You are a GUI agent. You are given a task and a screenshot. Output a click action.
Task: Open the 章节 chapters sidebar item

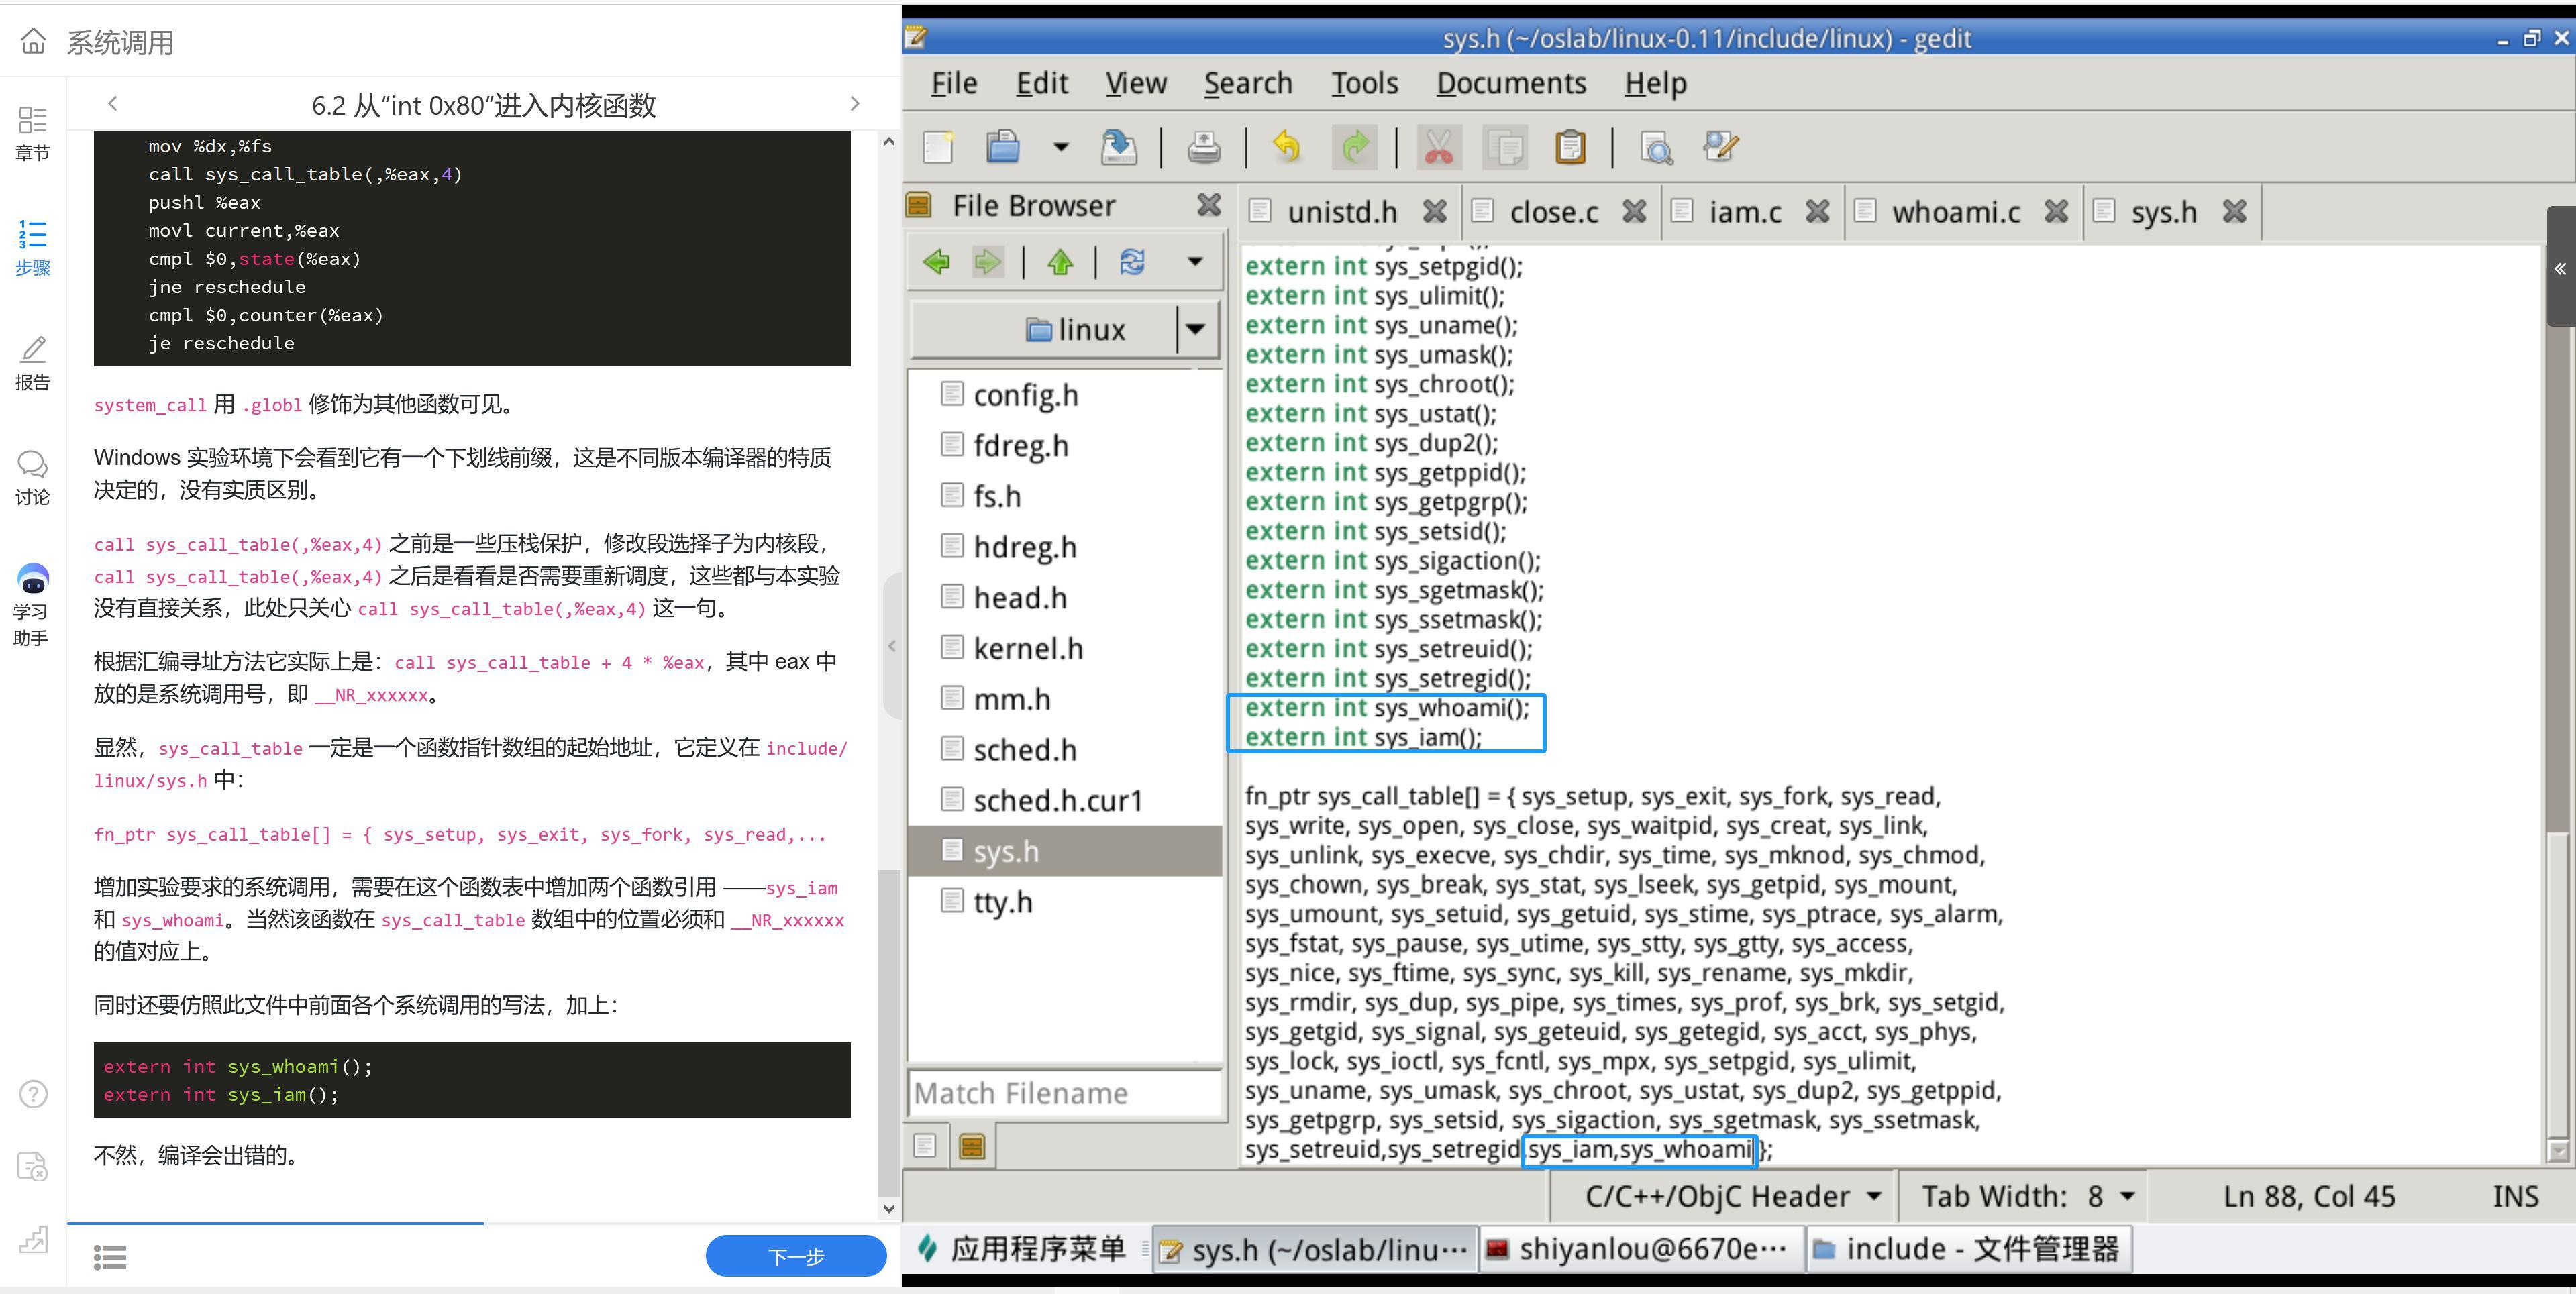pyautogui.click(x=33, y=134)
